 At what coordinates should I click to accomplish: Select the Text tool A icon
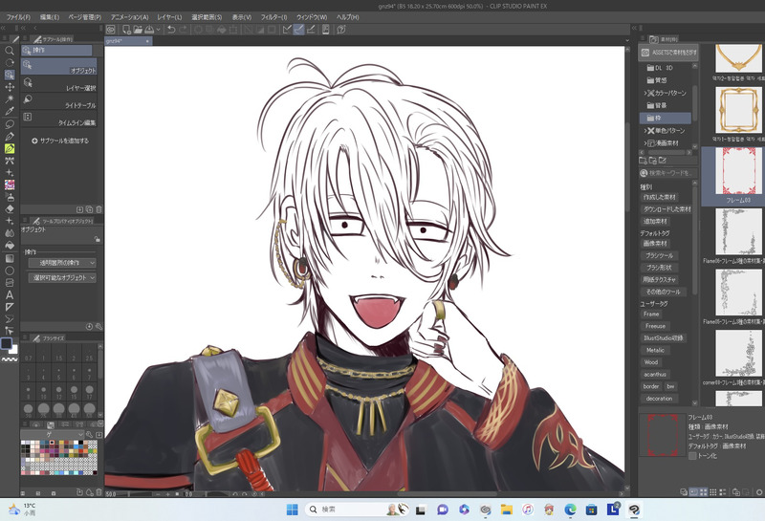point(10,295)
